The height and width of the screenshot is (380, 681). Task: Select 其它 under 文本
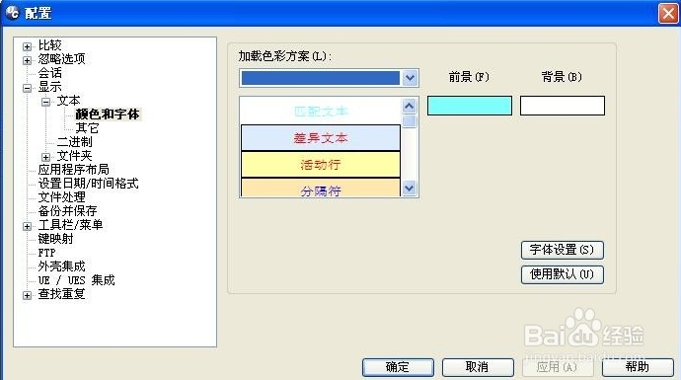pyautogui.click(x=87, y=128)
